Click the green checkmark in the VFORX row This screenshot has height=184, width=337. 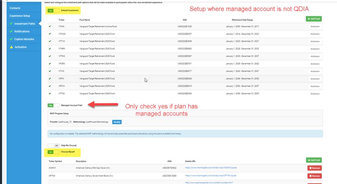point(50,64)
